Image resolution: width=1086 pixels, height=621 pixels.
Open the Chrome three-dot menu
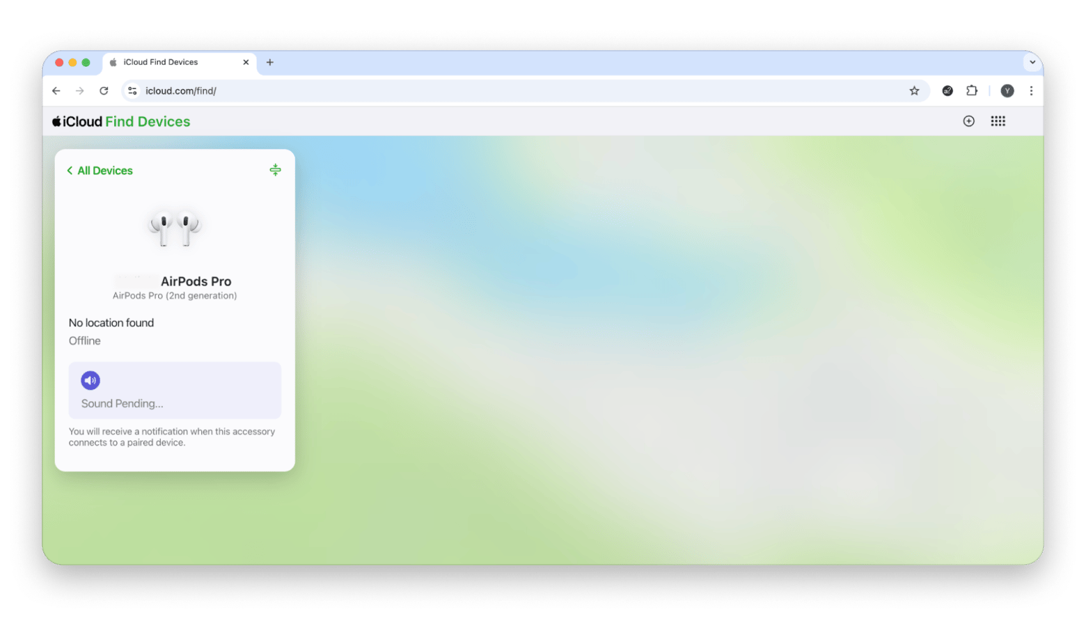point(1031,91)
